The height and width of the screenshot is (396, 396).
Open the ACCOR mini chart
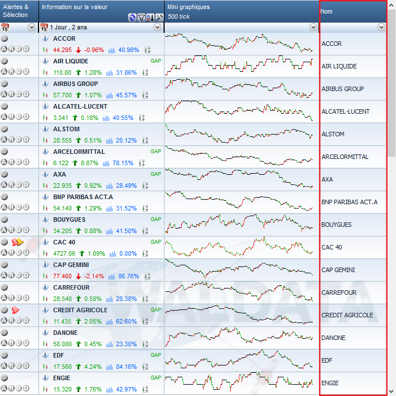click(x=239, y=43)
